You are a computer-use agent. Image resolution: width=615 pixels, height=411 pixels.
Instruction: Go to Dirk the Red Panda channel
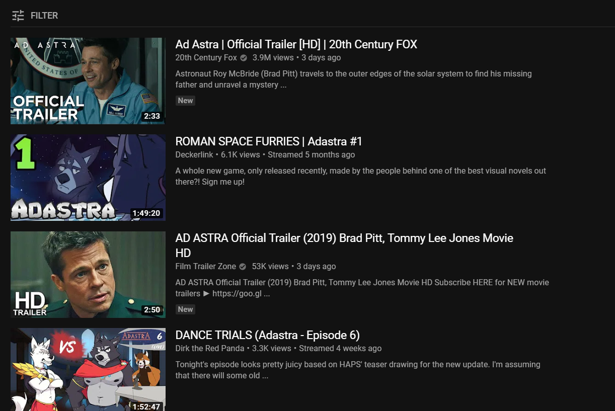coord(209,349)
